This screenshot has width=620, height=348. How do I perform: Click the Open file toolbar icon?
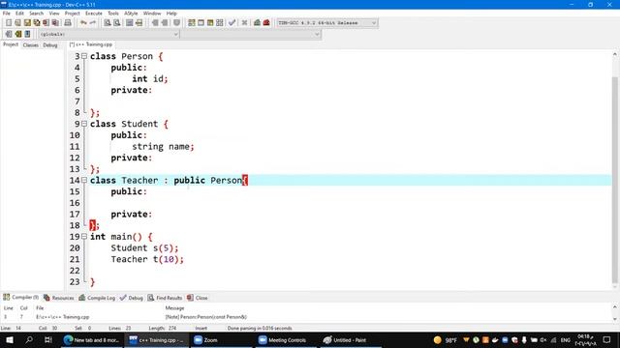(x=17, y=23)
